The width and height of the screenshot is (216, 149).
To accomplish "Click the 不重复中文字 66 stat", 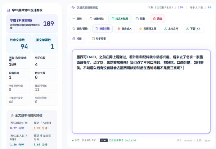I will coord(19,100).
